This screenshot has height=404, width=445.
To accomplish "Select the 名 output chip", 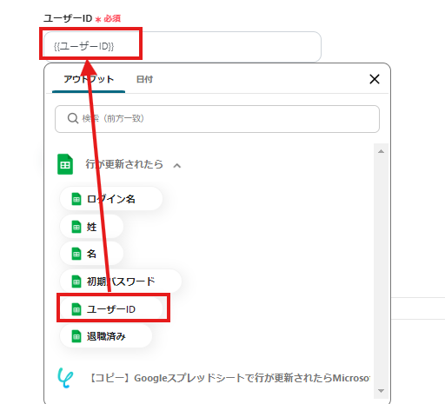I will pyautogui.click(x=91, y=254).
